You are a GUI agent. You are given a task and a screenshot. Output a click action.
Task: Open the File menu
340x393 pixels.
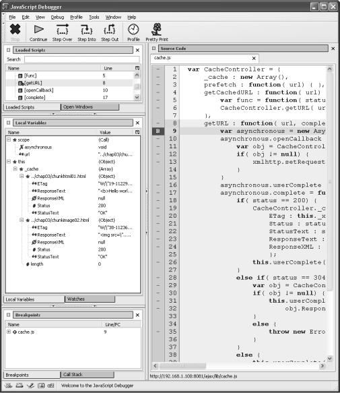pyautogui.click(x=12, y=17)
